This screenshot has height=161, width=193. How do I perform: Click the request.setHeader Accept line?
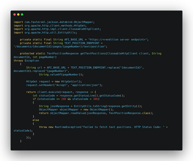point(64,85)
